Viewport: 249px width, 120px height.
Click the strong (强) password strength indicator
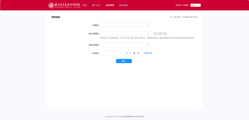click(x=165, y=34)
